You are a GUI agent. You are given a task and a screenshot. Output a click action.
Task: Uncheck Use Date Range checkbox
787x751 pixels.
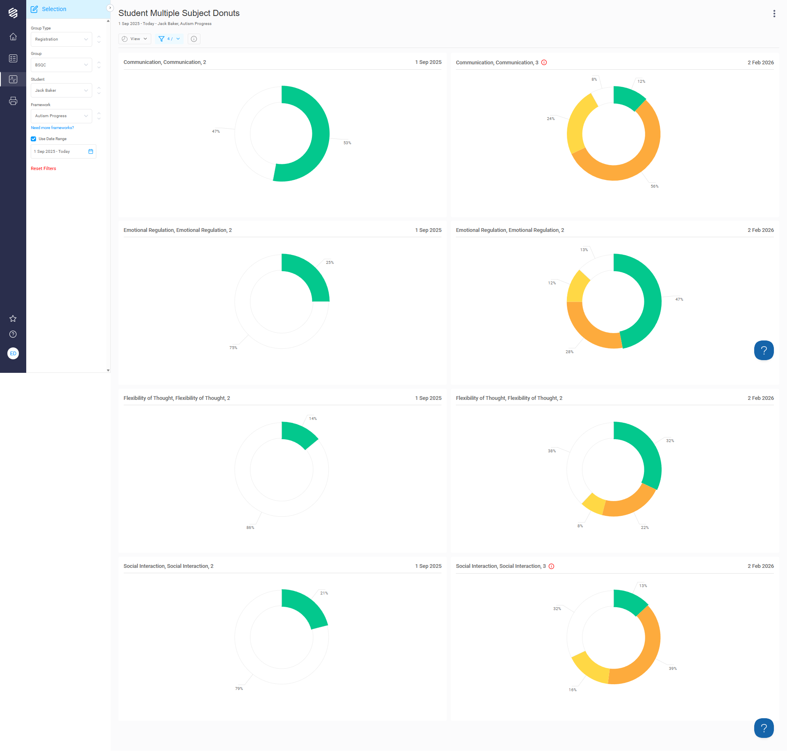[34, 139]
